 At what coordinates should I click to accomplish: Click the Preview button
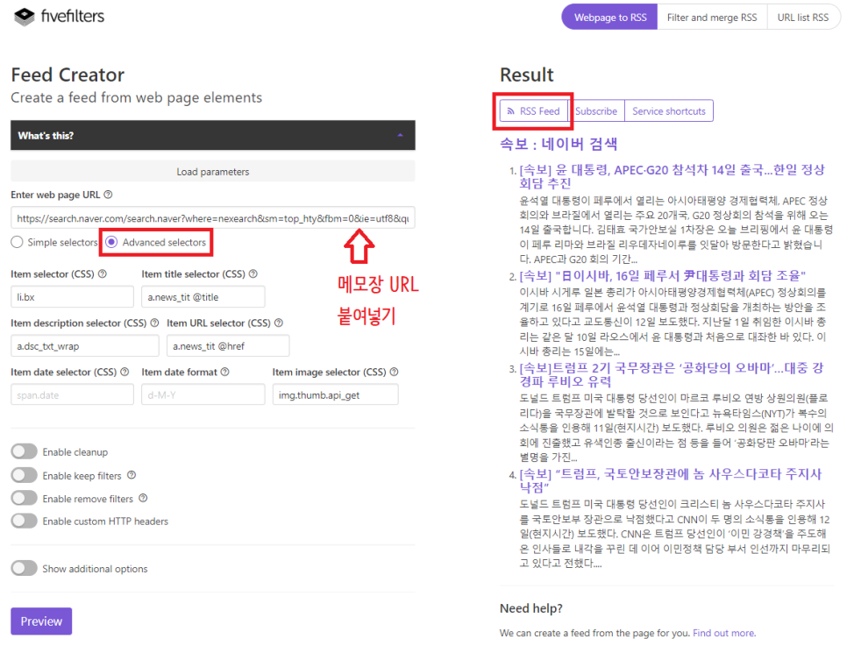41,621
